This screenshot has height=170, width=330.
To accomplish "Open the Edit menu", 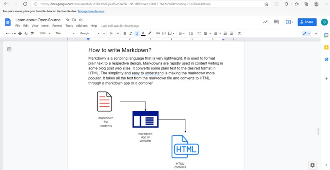I will pos(26,26).
